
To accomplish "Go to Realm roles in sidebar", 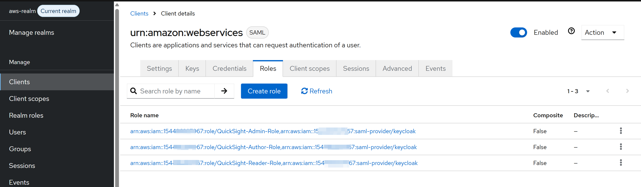I will [x=57, y=115].
